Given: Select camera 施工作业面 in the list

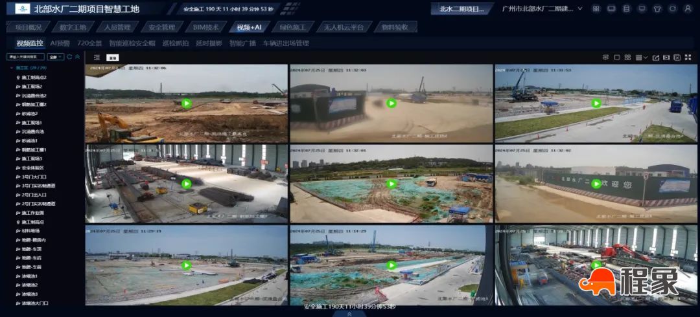Looking at the screenshot, I should (32, 213).
